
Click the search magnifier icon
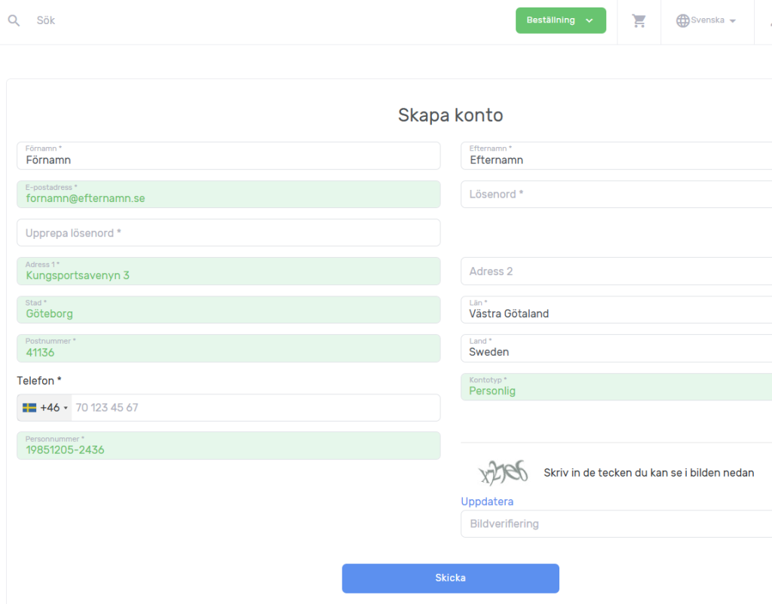coord(14,20)
